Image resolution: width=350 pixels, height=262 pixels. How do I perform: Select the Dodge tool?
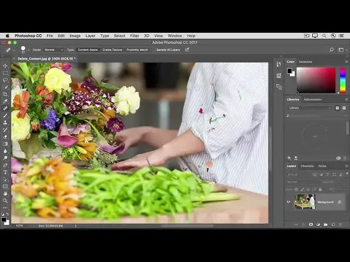(x=5, y=158)
